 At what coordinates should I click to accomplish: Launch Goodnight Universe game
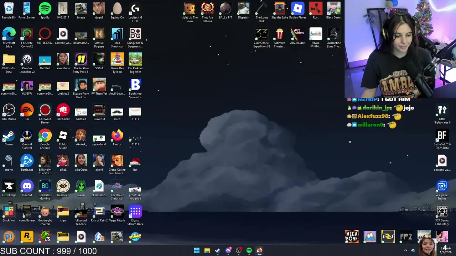pyautogui.click(x=45, y=215)
